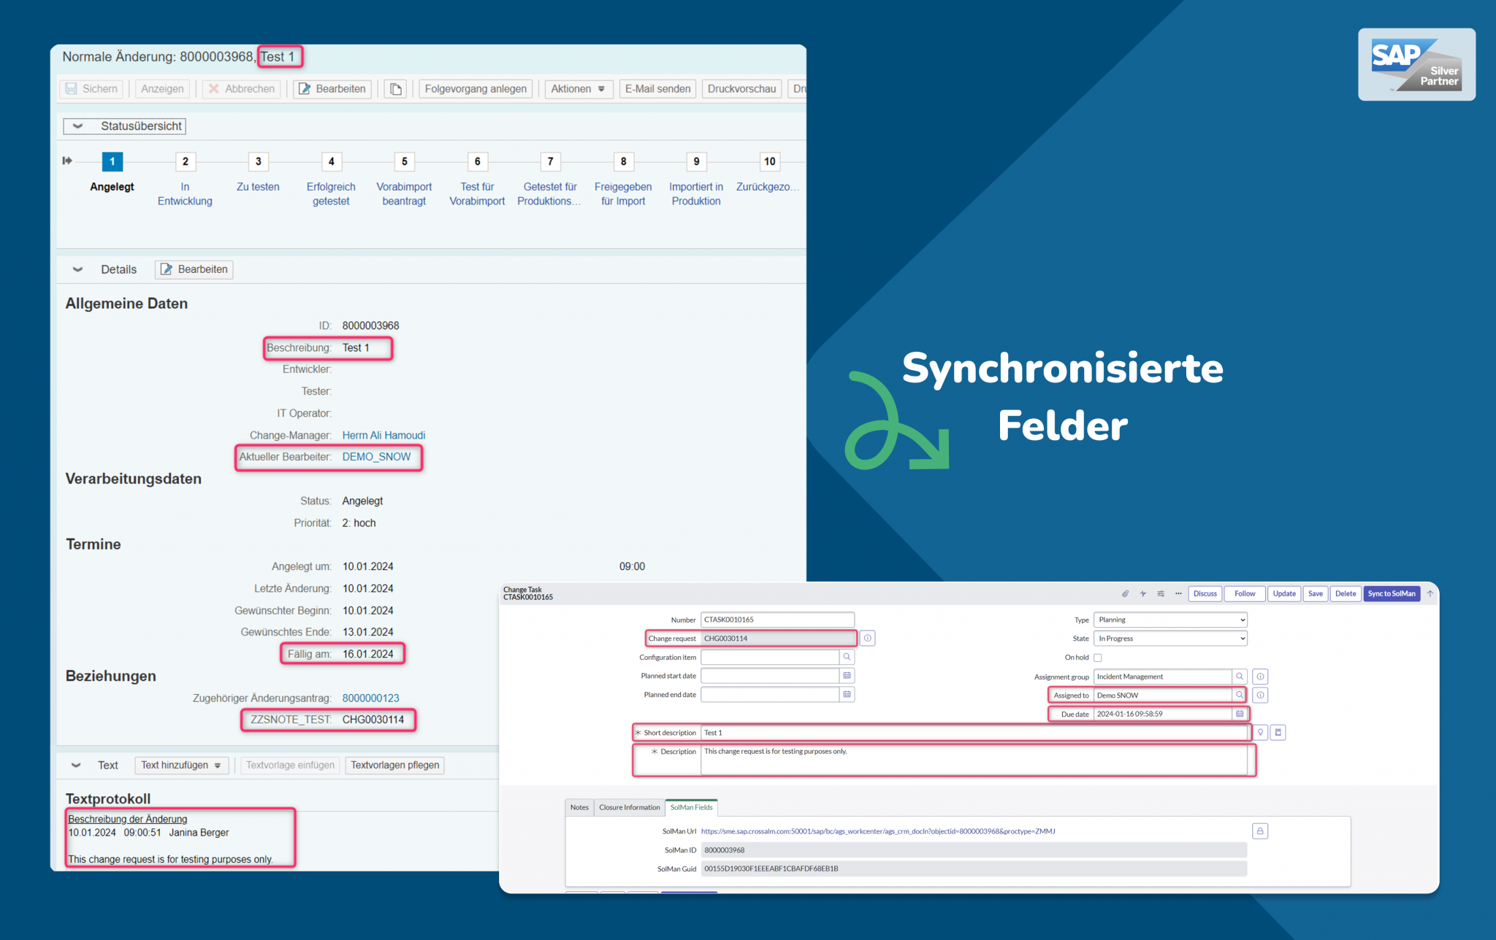
Task: Switch to the Notes tab
Action: click(x=579, y=807)
